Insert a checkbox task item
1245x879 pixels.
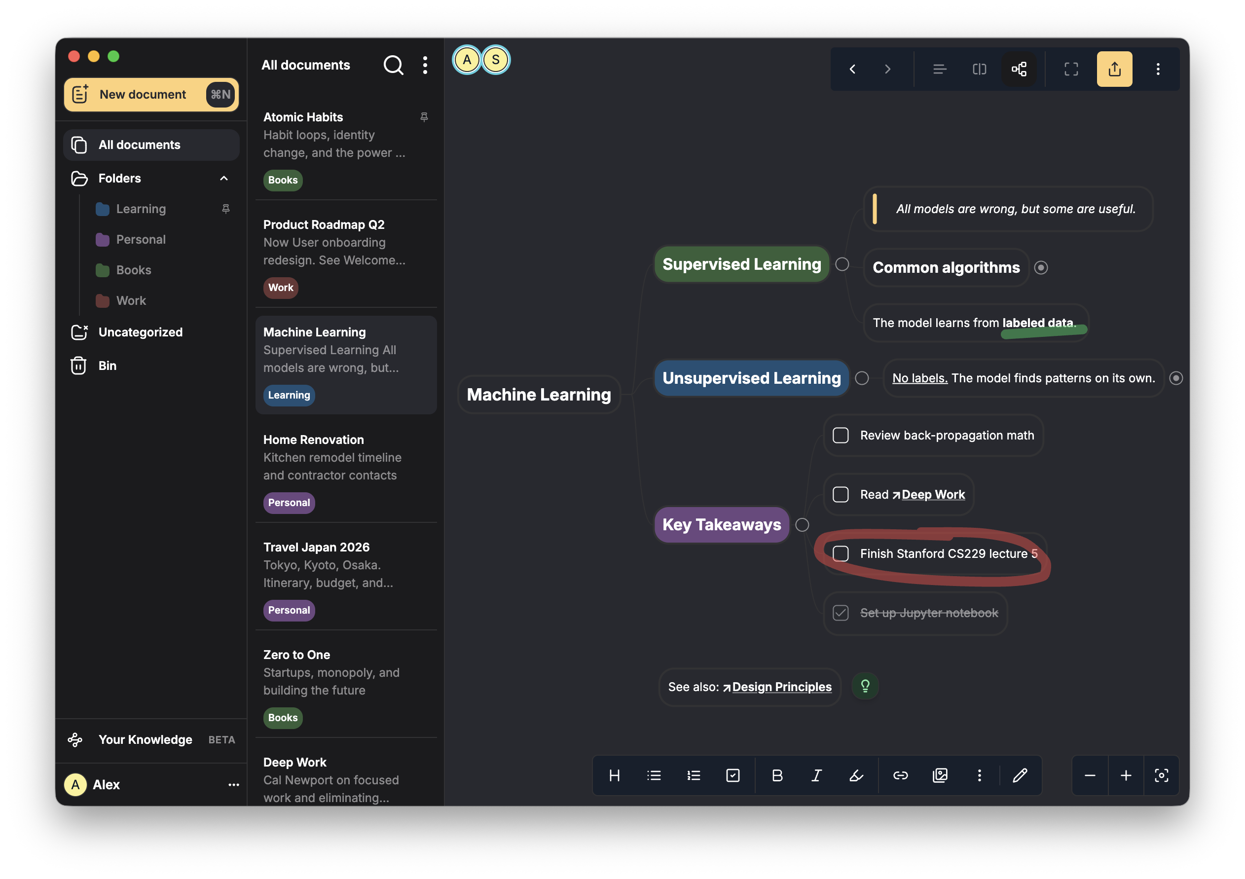click(x=732, y=775)
